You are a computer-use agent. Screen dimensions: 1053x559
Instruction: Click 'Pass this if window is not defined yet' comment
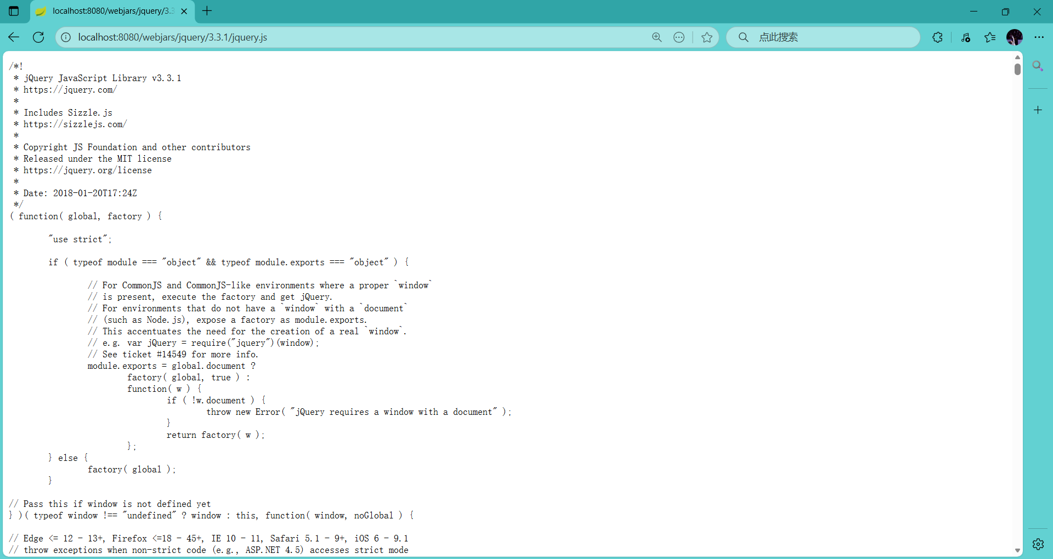[x=110, y=504]
